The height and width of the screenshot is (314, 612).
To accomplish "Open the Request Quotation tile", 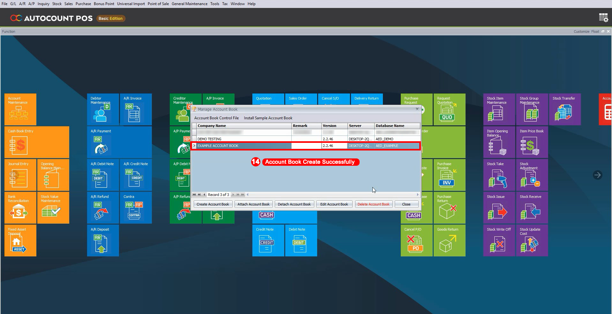I will pyautogui.click(x=450, y=109).
